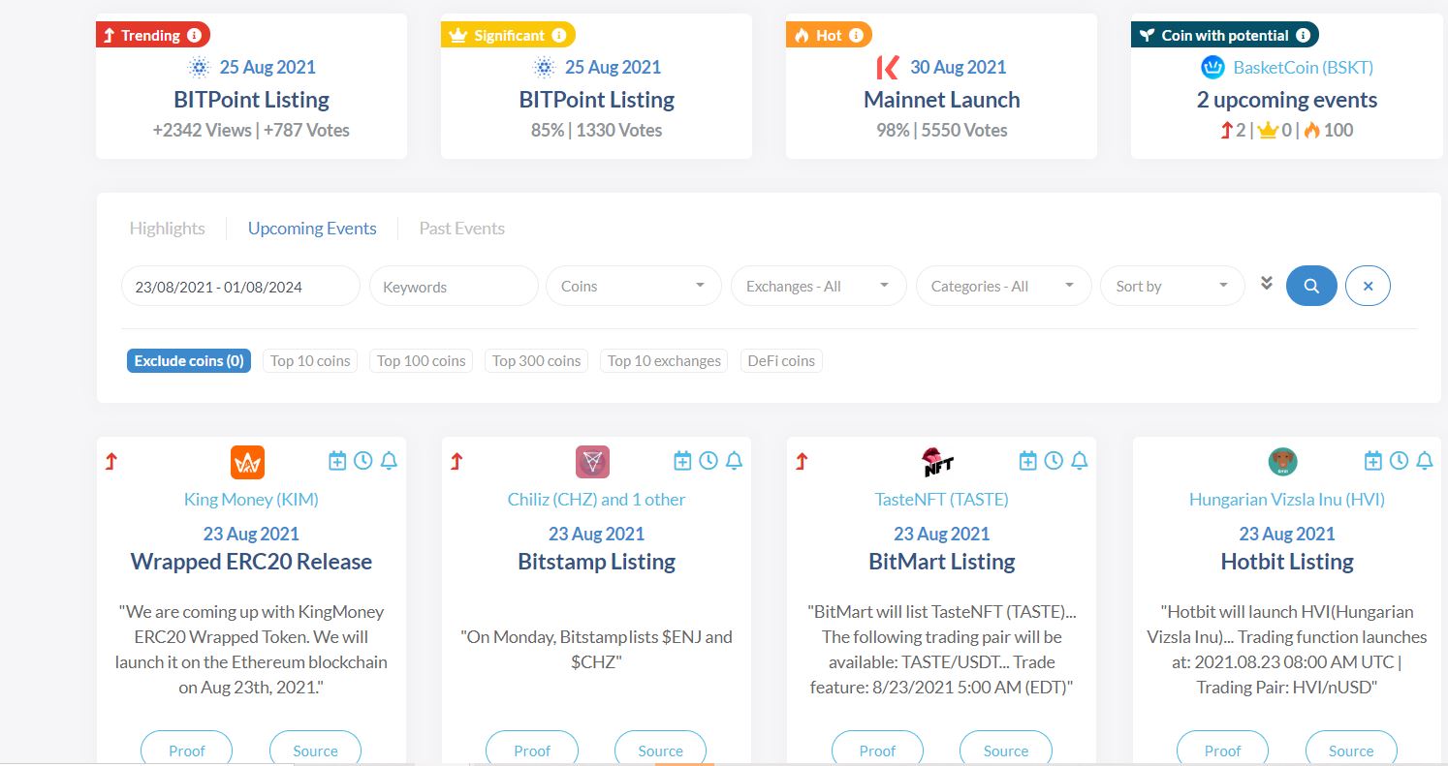Add King Money event to calendar
This screenshot has width=1448, height=766.
(x=337, y=461)
